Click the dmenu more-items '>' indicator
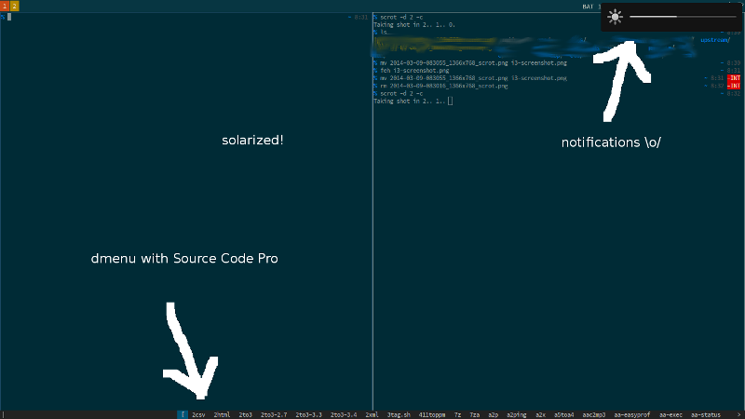This screenshot has width=745, height=419. 740,415
